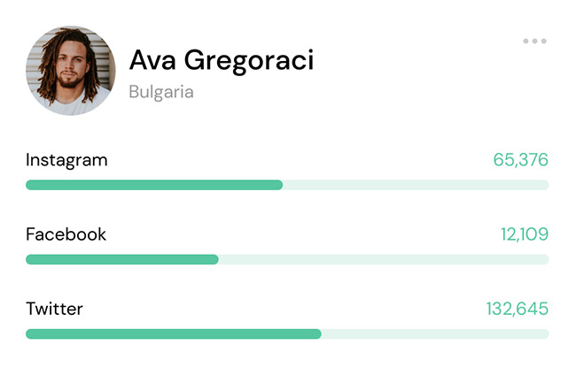
Task: Click the right tip of Twitter's green fill
Action: pyautogui.click(x=318, y=333)
